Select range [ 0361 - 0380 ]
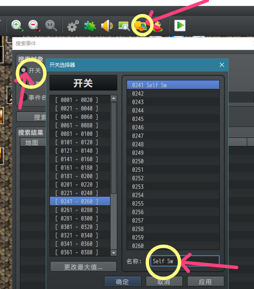 [80, 252]
